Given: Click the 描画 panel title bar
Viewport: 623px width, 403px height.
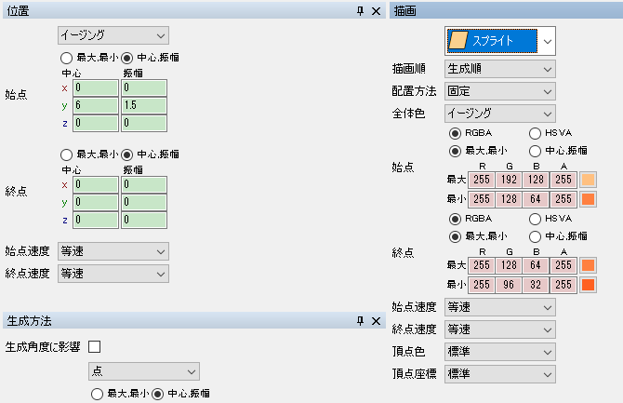Looking at the screenshot, I should point(506,11).
